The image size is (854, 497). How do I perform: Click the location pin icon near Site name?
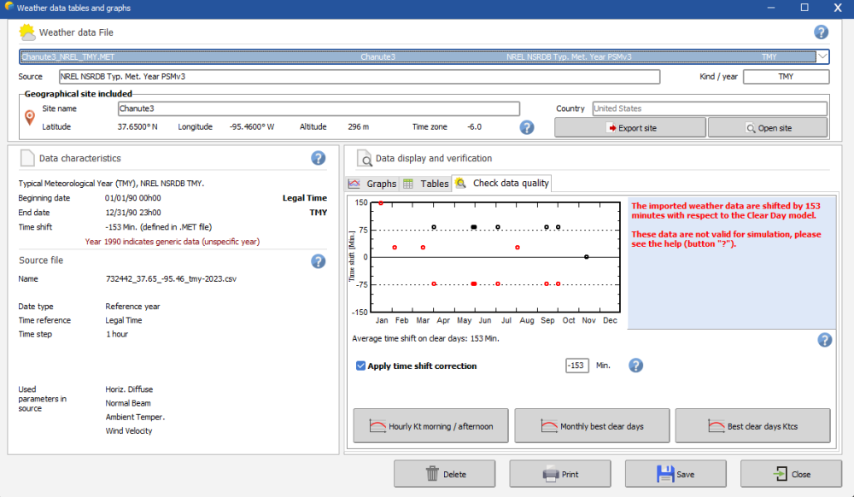[x=30, y=118]
